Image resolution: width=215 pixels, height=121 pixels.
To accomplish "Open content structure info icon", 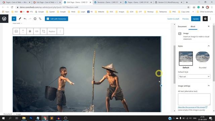I will tap(35, 19).
